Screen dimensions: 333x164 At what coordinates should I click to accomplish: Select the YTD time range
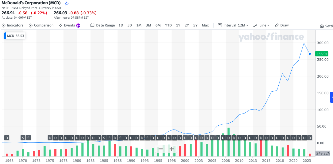coord(168,25)
